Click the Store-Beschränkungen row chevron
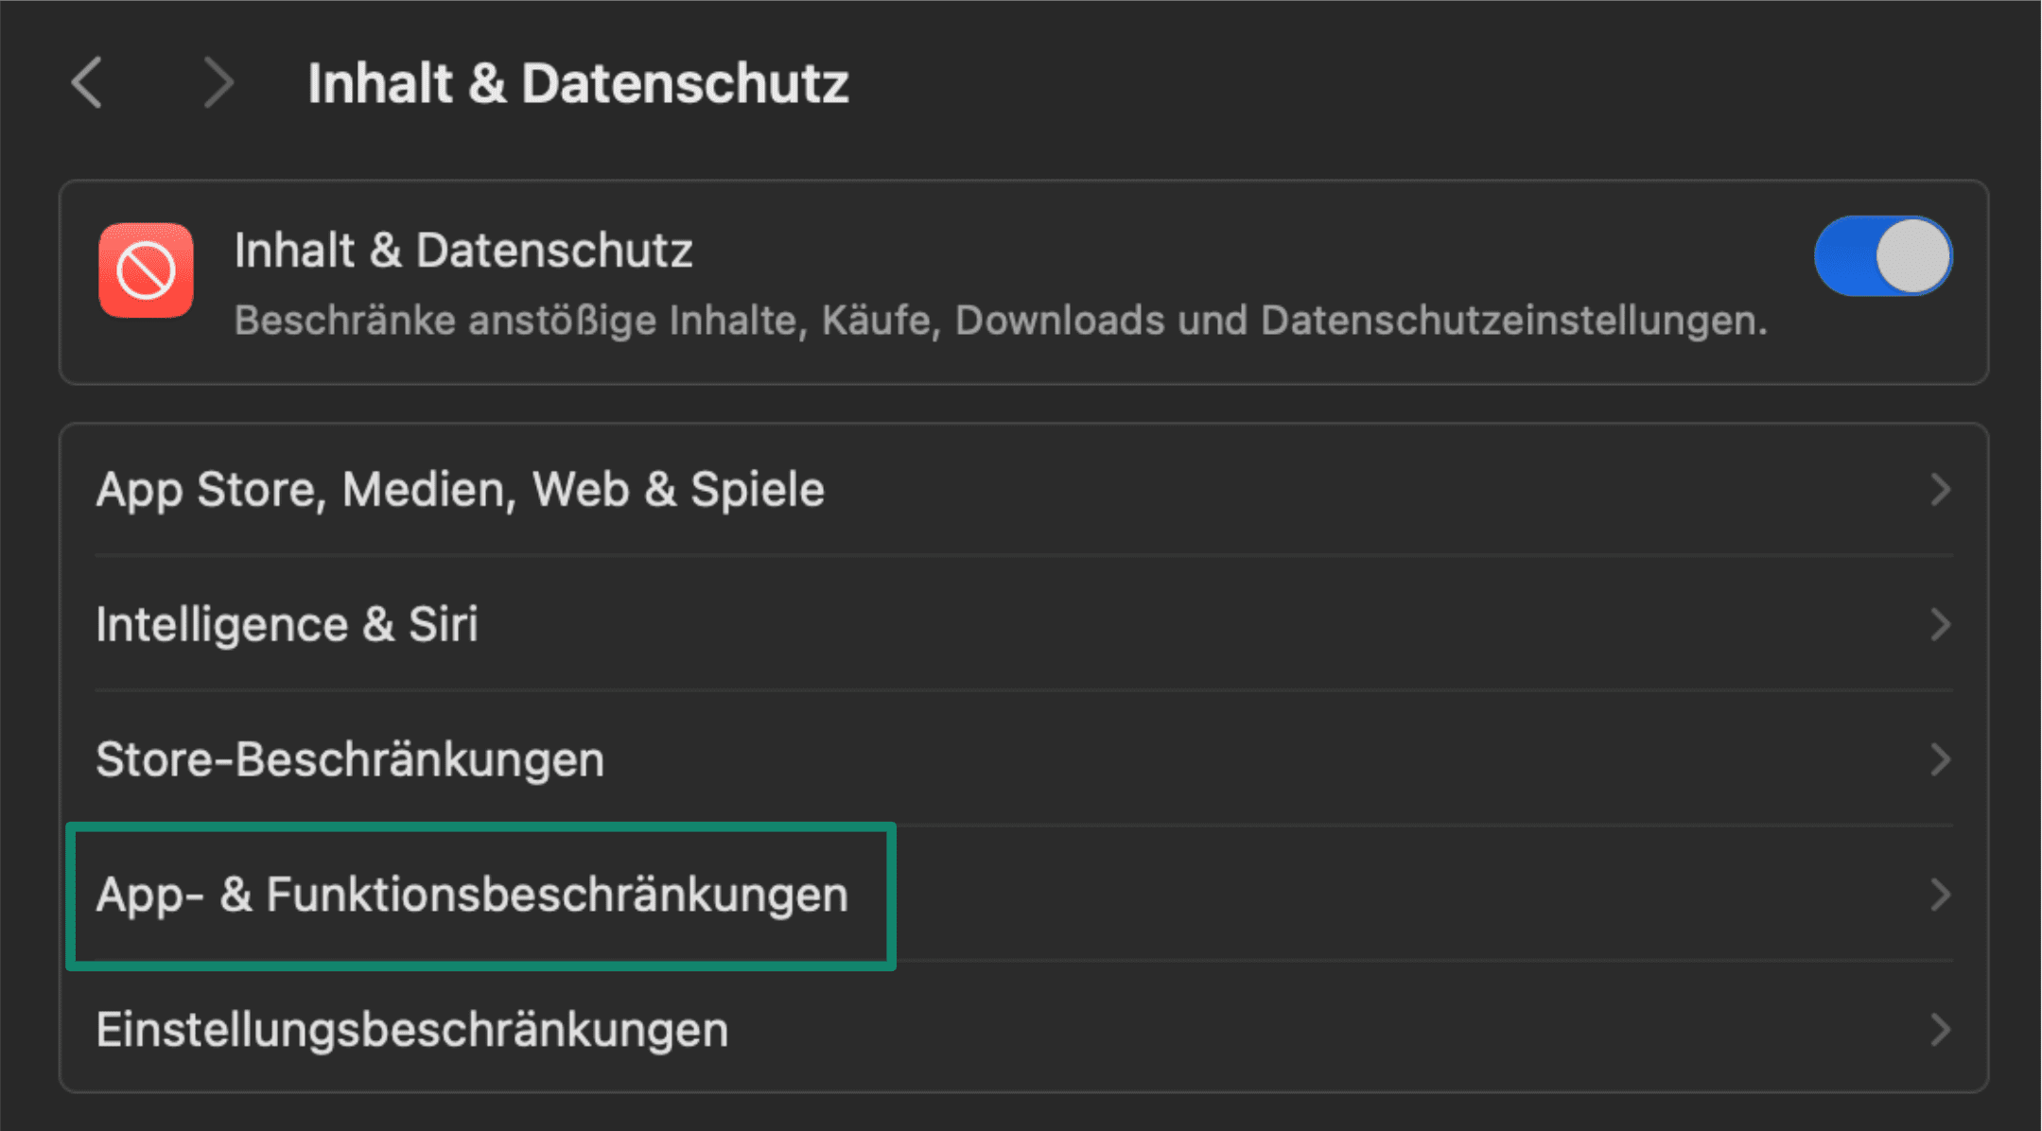Viewport: 2042px width, 1131px height. 1940,759
